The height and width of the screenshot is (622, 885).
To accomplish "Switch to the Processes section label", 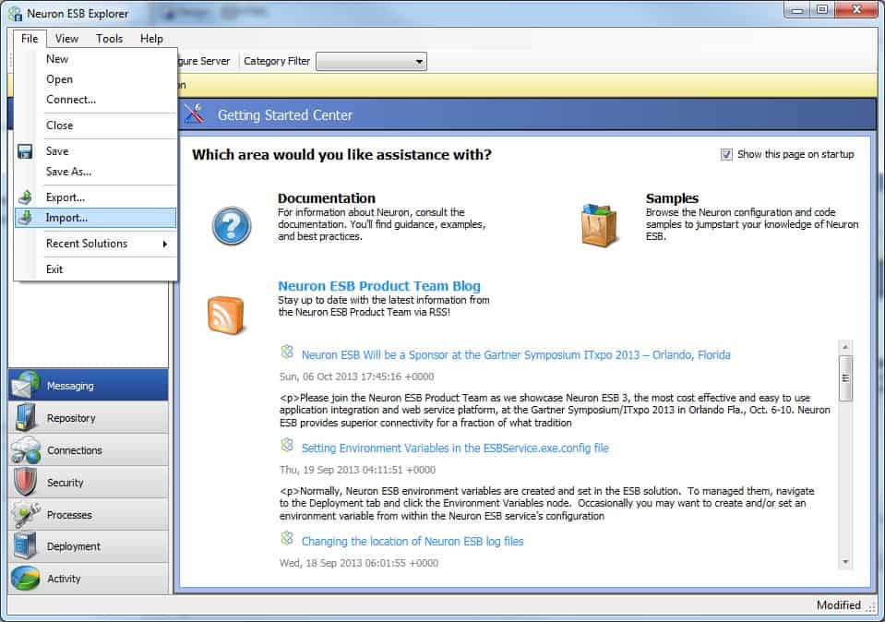I will click(x=69, y=515).
